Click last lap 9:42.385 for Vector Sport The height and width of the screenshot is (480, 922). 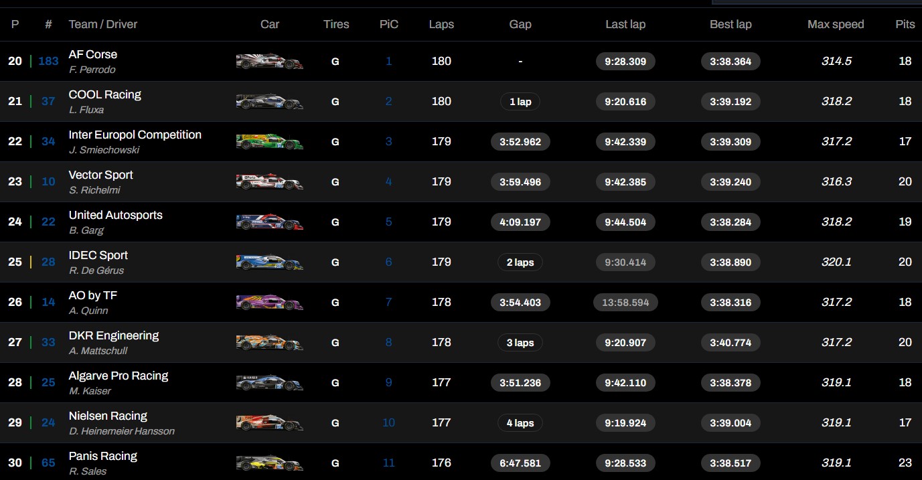625,181
